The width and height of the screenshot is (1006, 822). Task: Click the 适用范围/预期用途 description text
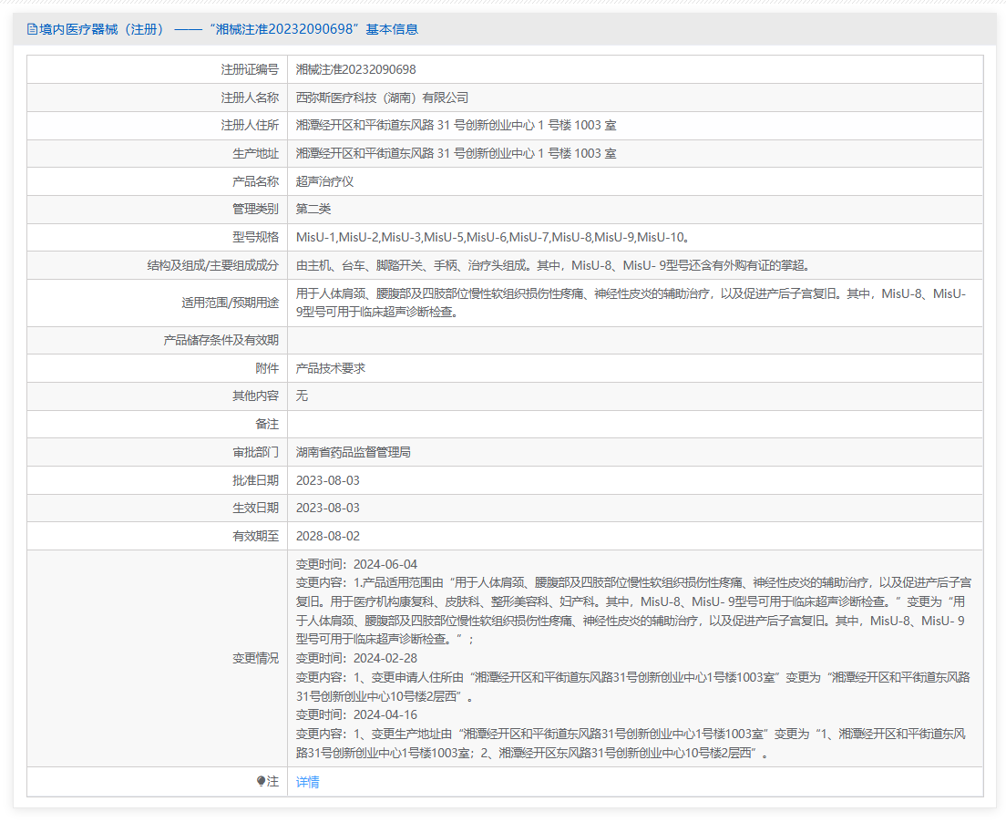coord(631,303)
